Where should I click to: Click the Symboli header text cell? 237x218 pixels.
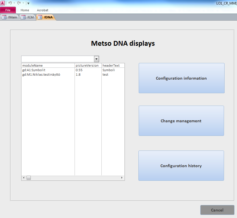click(x=108, y=70)
